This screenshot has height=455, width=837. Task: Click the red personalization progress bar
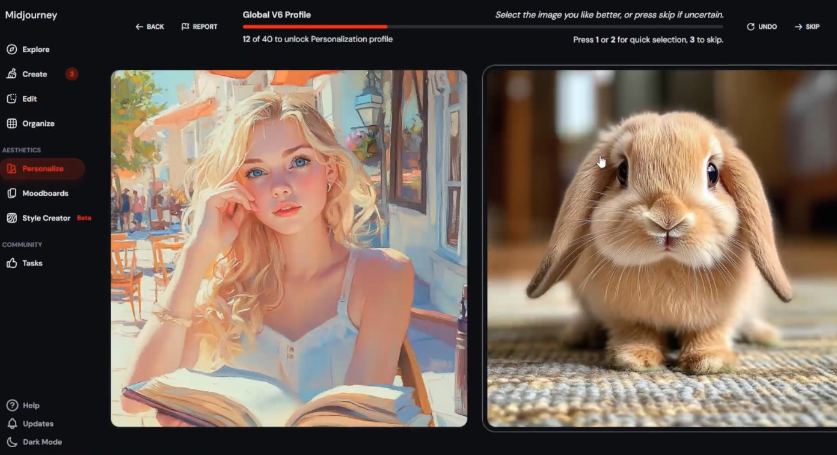(x=314, y=26)
